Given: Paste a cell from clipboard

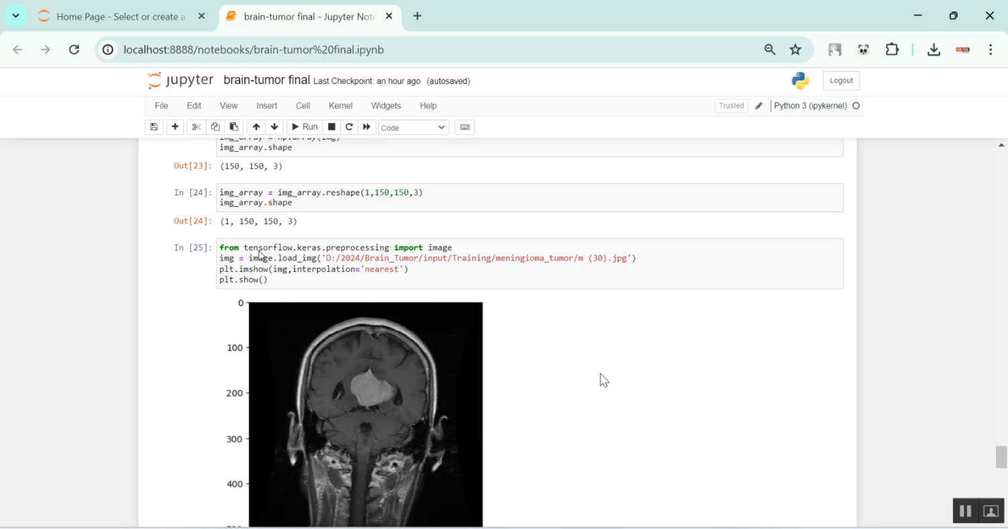Looking at the screenshot, I should (233, 127).
